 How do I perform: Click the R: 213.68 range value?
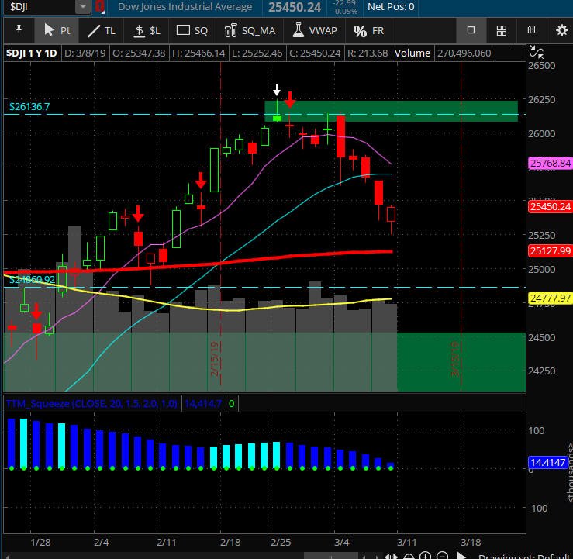368,53
